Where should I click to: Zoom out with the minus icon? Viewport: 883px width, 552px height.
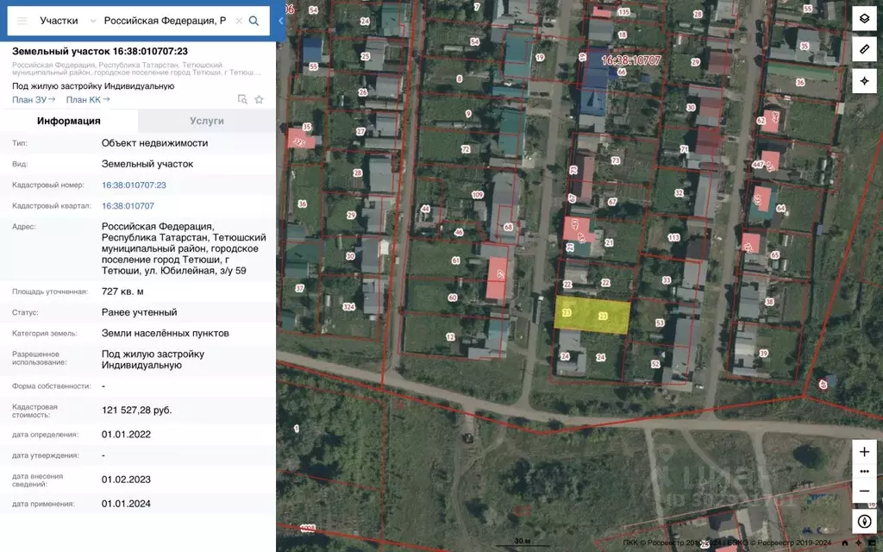tap(864, 490)
